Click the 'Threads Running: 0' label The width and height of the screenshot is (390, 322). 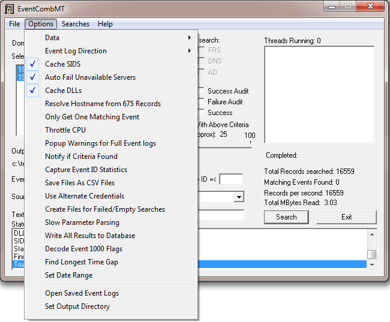(293, 41)
